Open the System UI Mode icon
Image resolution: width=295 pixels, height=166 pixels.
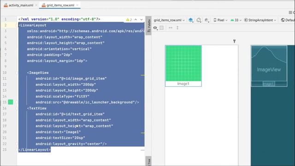tap(206, 20)
